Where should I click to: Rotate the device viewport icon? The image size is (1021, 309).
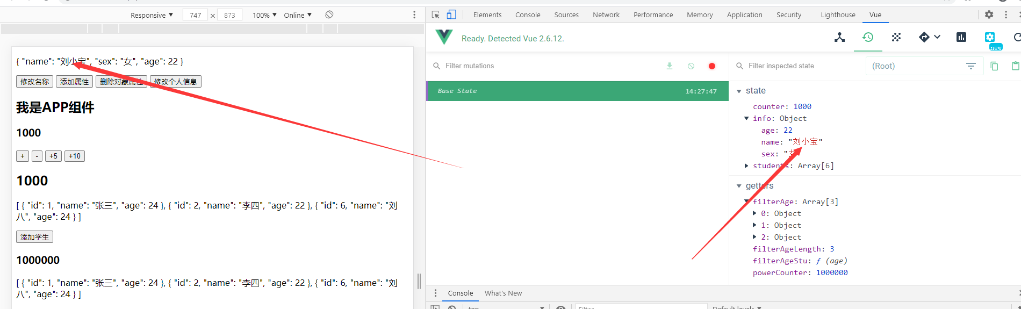click(x=329, y=15)
